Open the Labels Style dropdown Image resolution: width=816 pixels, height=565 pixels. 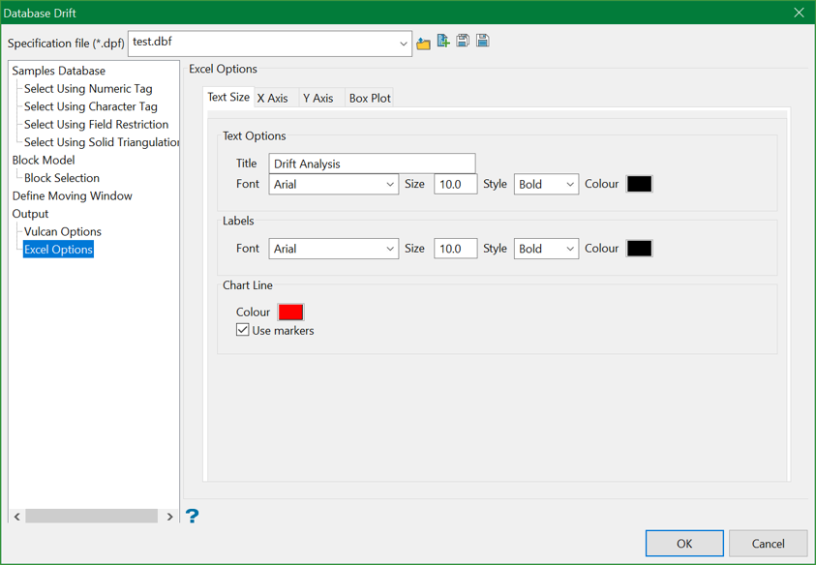(x=569, y=250)
